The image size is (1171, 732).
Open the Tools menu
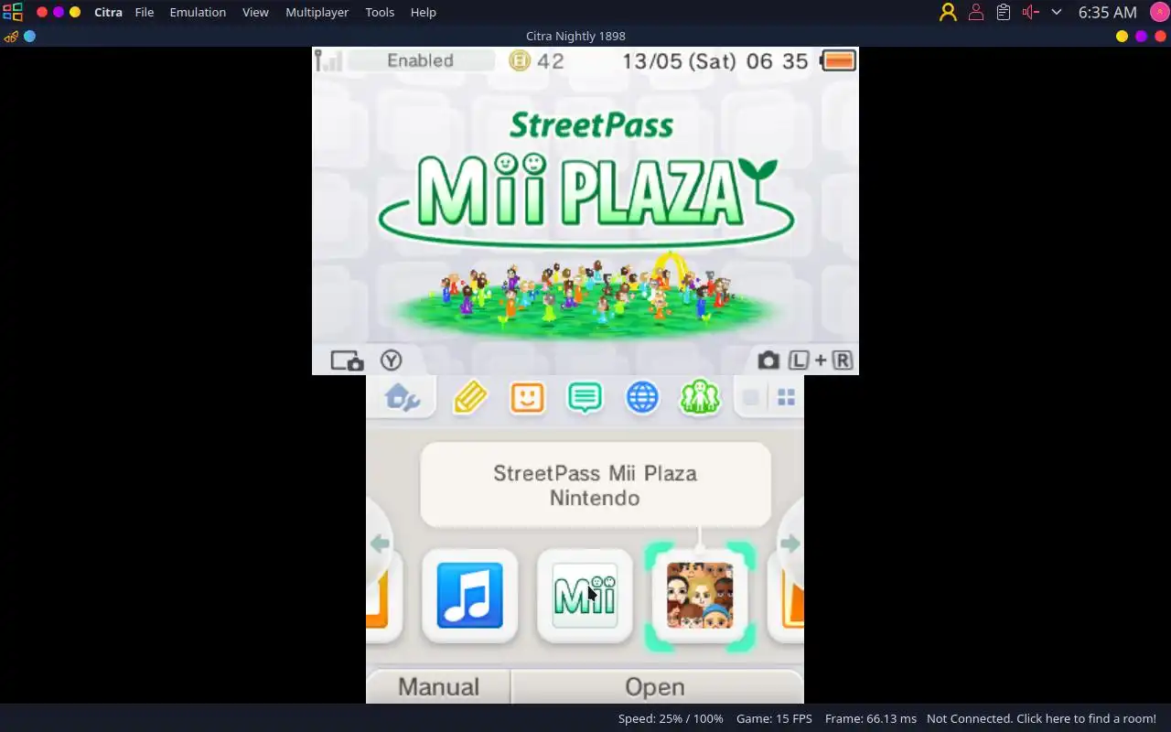(380, 12)
